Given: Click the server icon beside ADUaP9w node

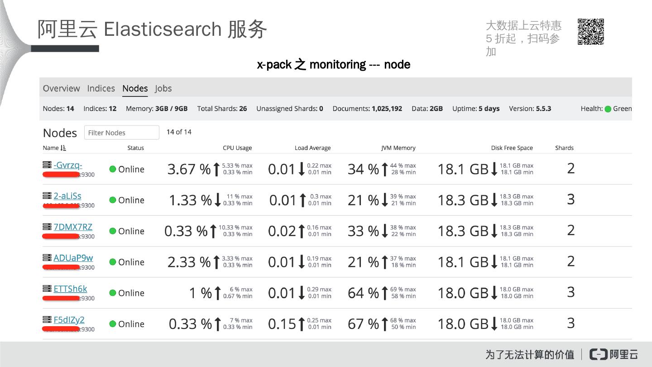Looking at the screenshot, I should [47, 257].
